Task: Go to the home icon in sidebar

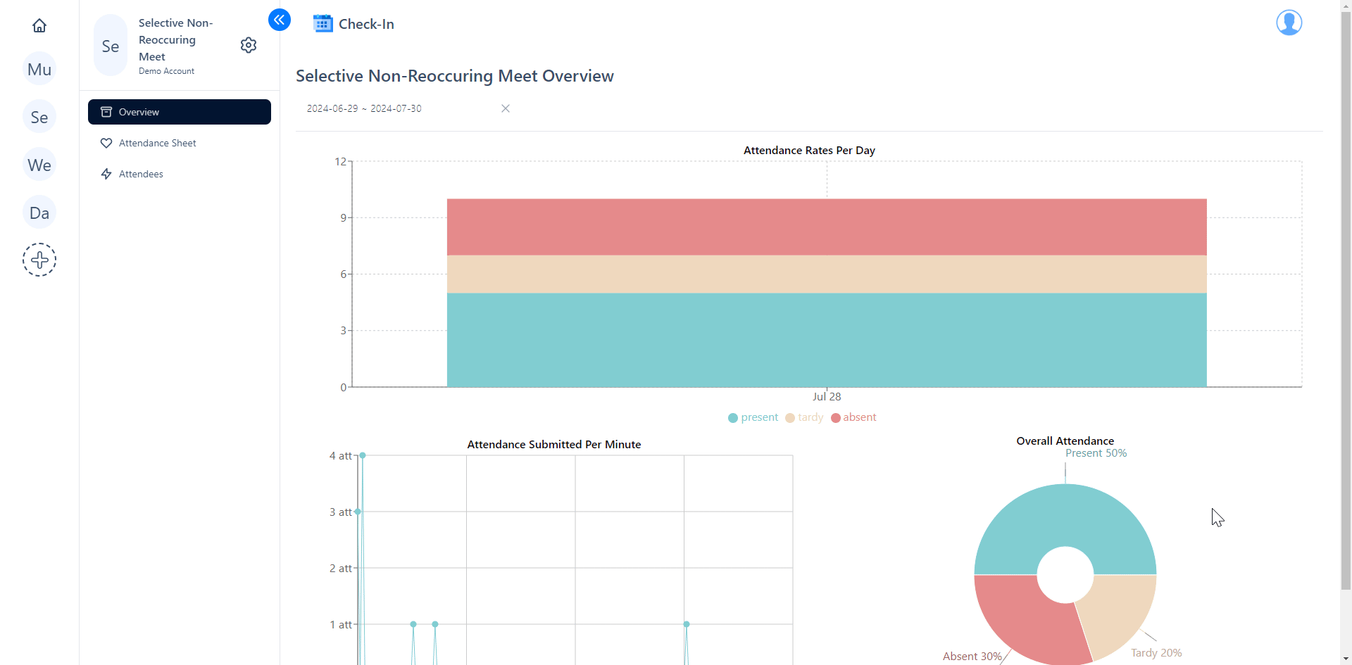Action: [39, 26]
